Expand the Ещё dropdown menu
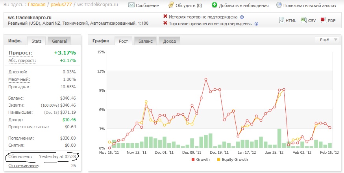The image size is (344, 173). click(x=327, y=40)
